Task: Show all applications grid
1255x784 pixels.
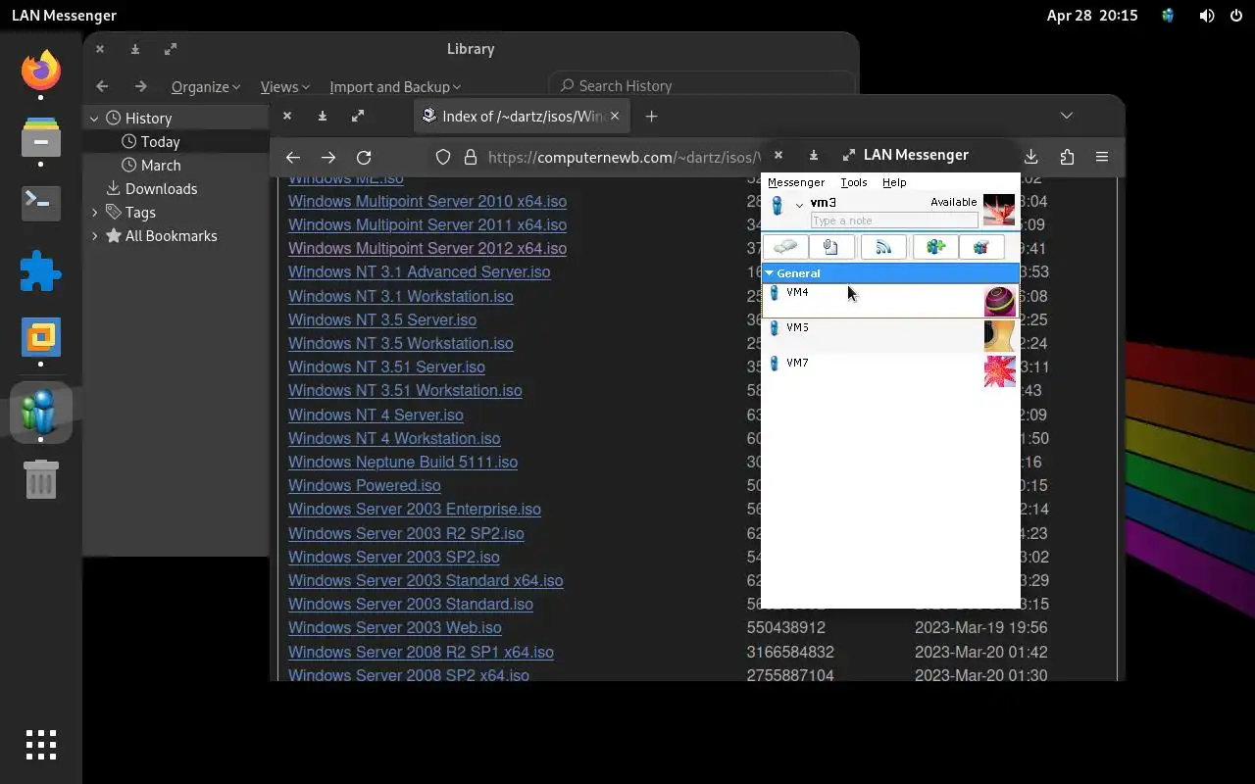Action: point(41,745)
